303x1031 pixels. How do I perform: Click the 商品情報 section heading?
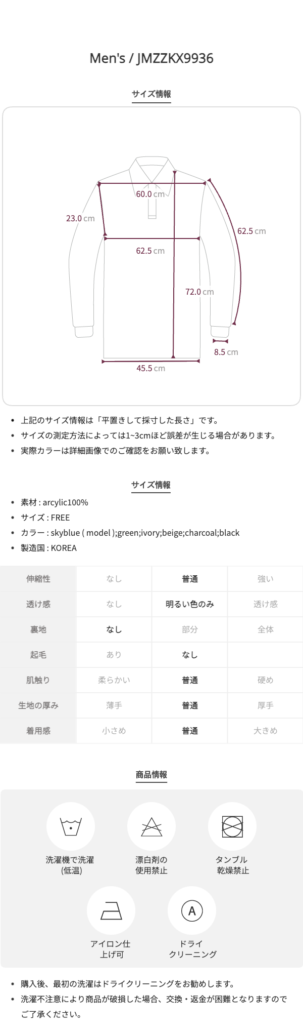tap(151, 774)
